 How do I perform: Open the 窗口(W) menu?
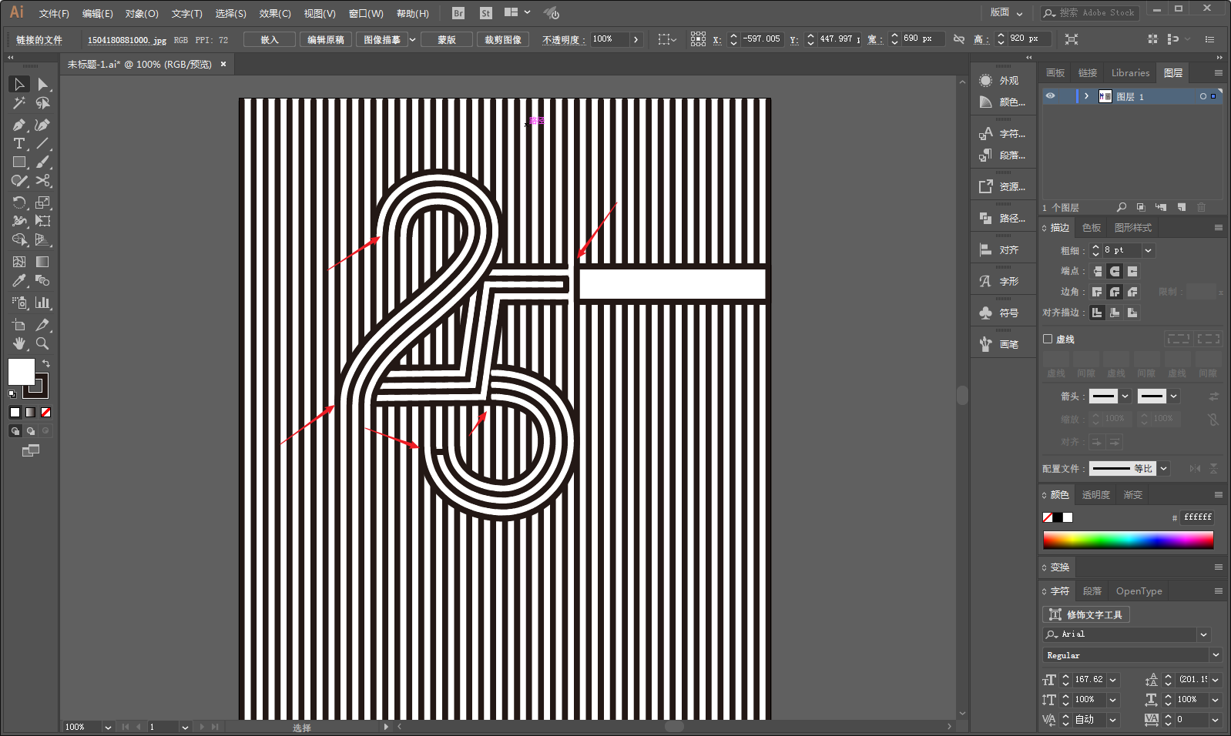click(366, 14)
